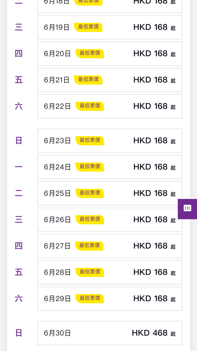This screenshot has width=197, height=351.
Task: Pick the 6月22日 Saturday fare
Action: tap(110, 106)
